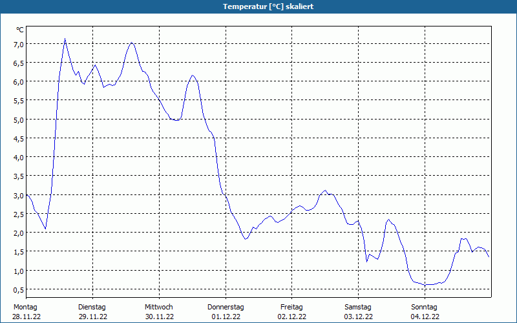This screenshot has height=323, width=517.
Task: Select the Sonntag day label
Action: [x=425, y=307]
